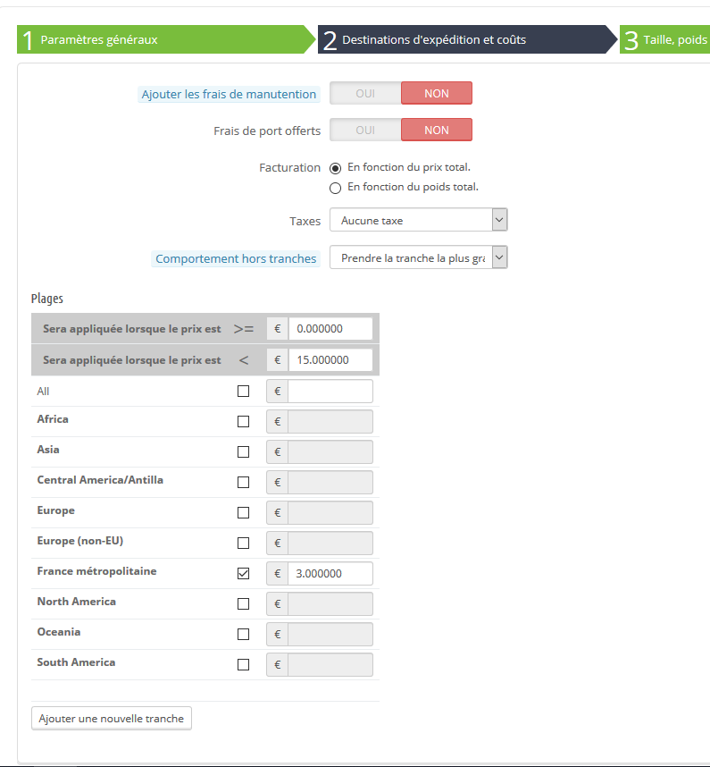Click NON on Frais de port offerts
Image resolution: width=710 pixels, height=767 pixels.
[437, 131]
